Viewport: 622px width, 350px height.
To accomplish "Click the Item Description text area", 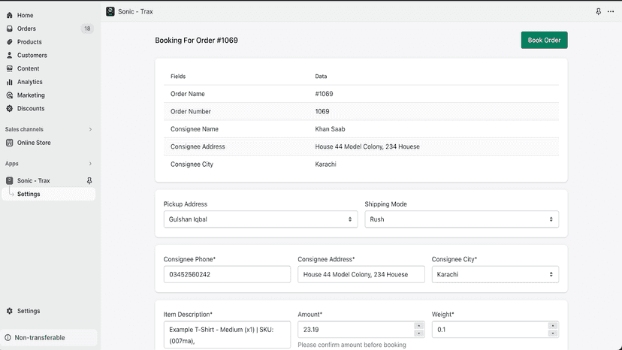I will pyautogui.click(x=227, y=335).
